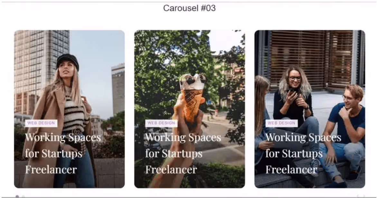The image size is (377, 198).
Task: Select the second carousel pagination dot
Action: [x=23, y=196]
